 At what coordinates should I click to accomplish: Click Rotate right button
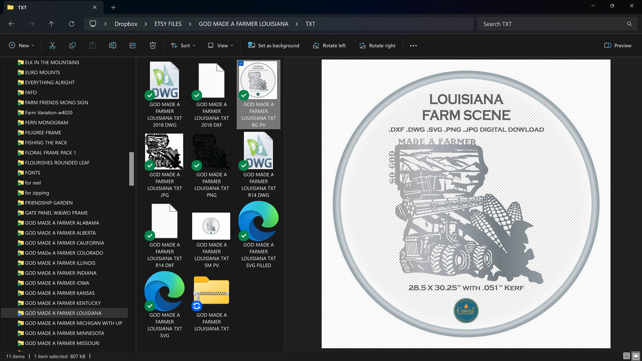point(377,45)
